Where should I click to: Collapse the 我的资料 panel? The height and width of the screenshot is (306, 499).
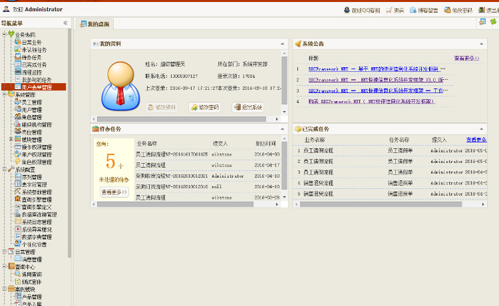pyautogui.click(x=282, y=44)
